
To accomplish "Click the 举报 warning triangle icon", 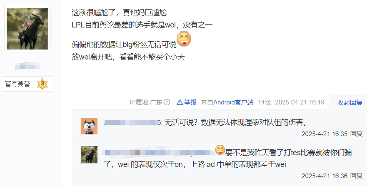I will (180, 102).
